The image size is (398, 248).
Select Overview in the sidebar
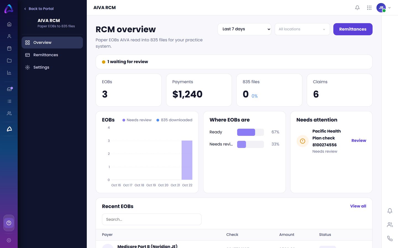pos(52,43)
